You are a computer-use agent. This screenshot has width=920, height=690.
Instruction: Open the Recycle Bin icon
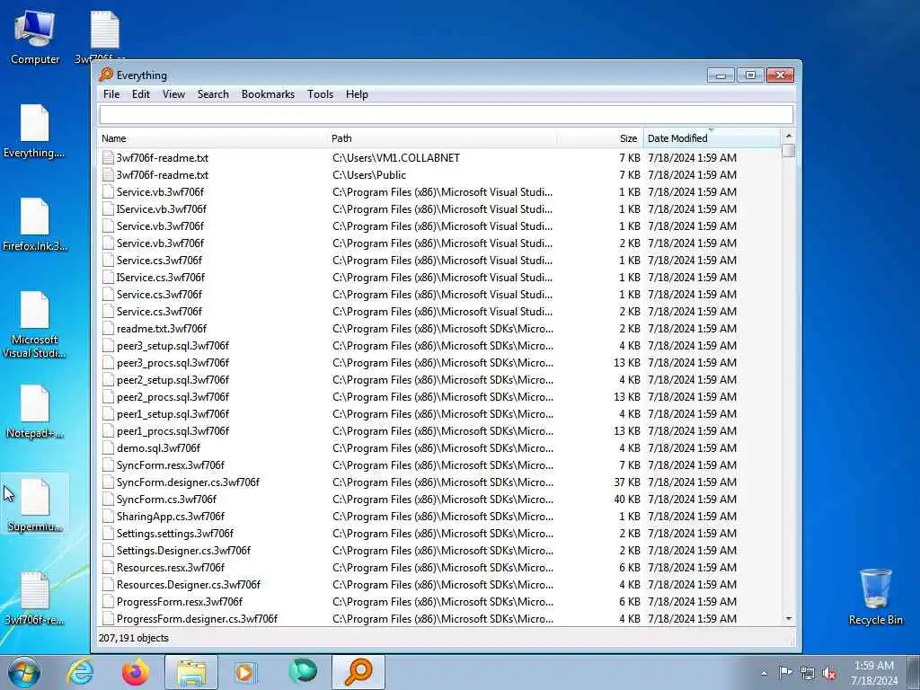875,597
